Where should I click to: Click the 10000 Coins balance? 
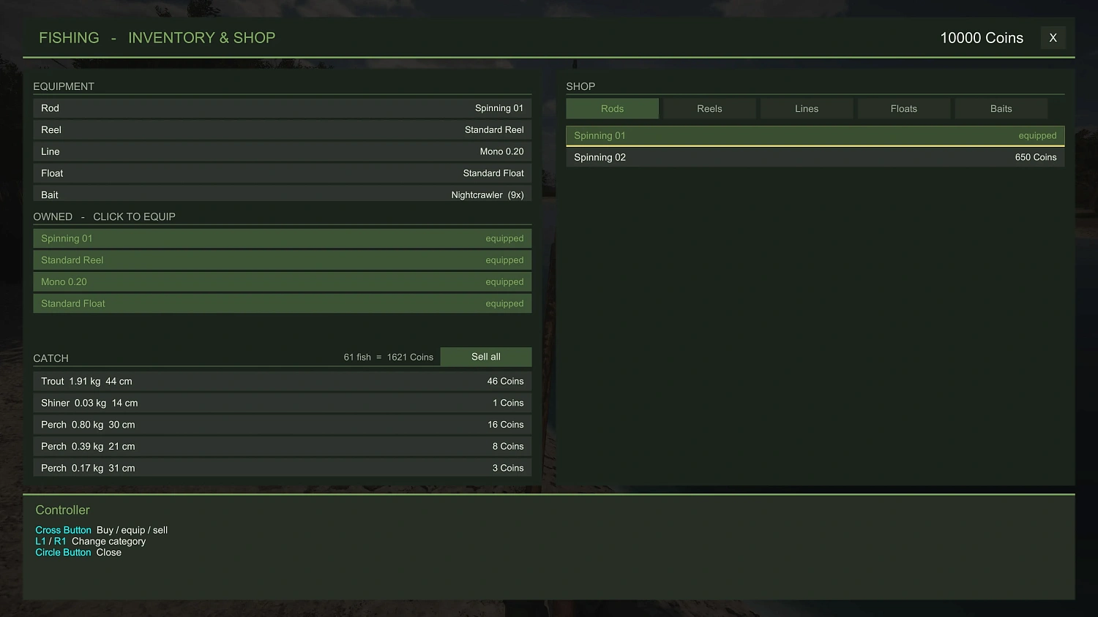[982, 38]
